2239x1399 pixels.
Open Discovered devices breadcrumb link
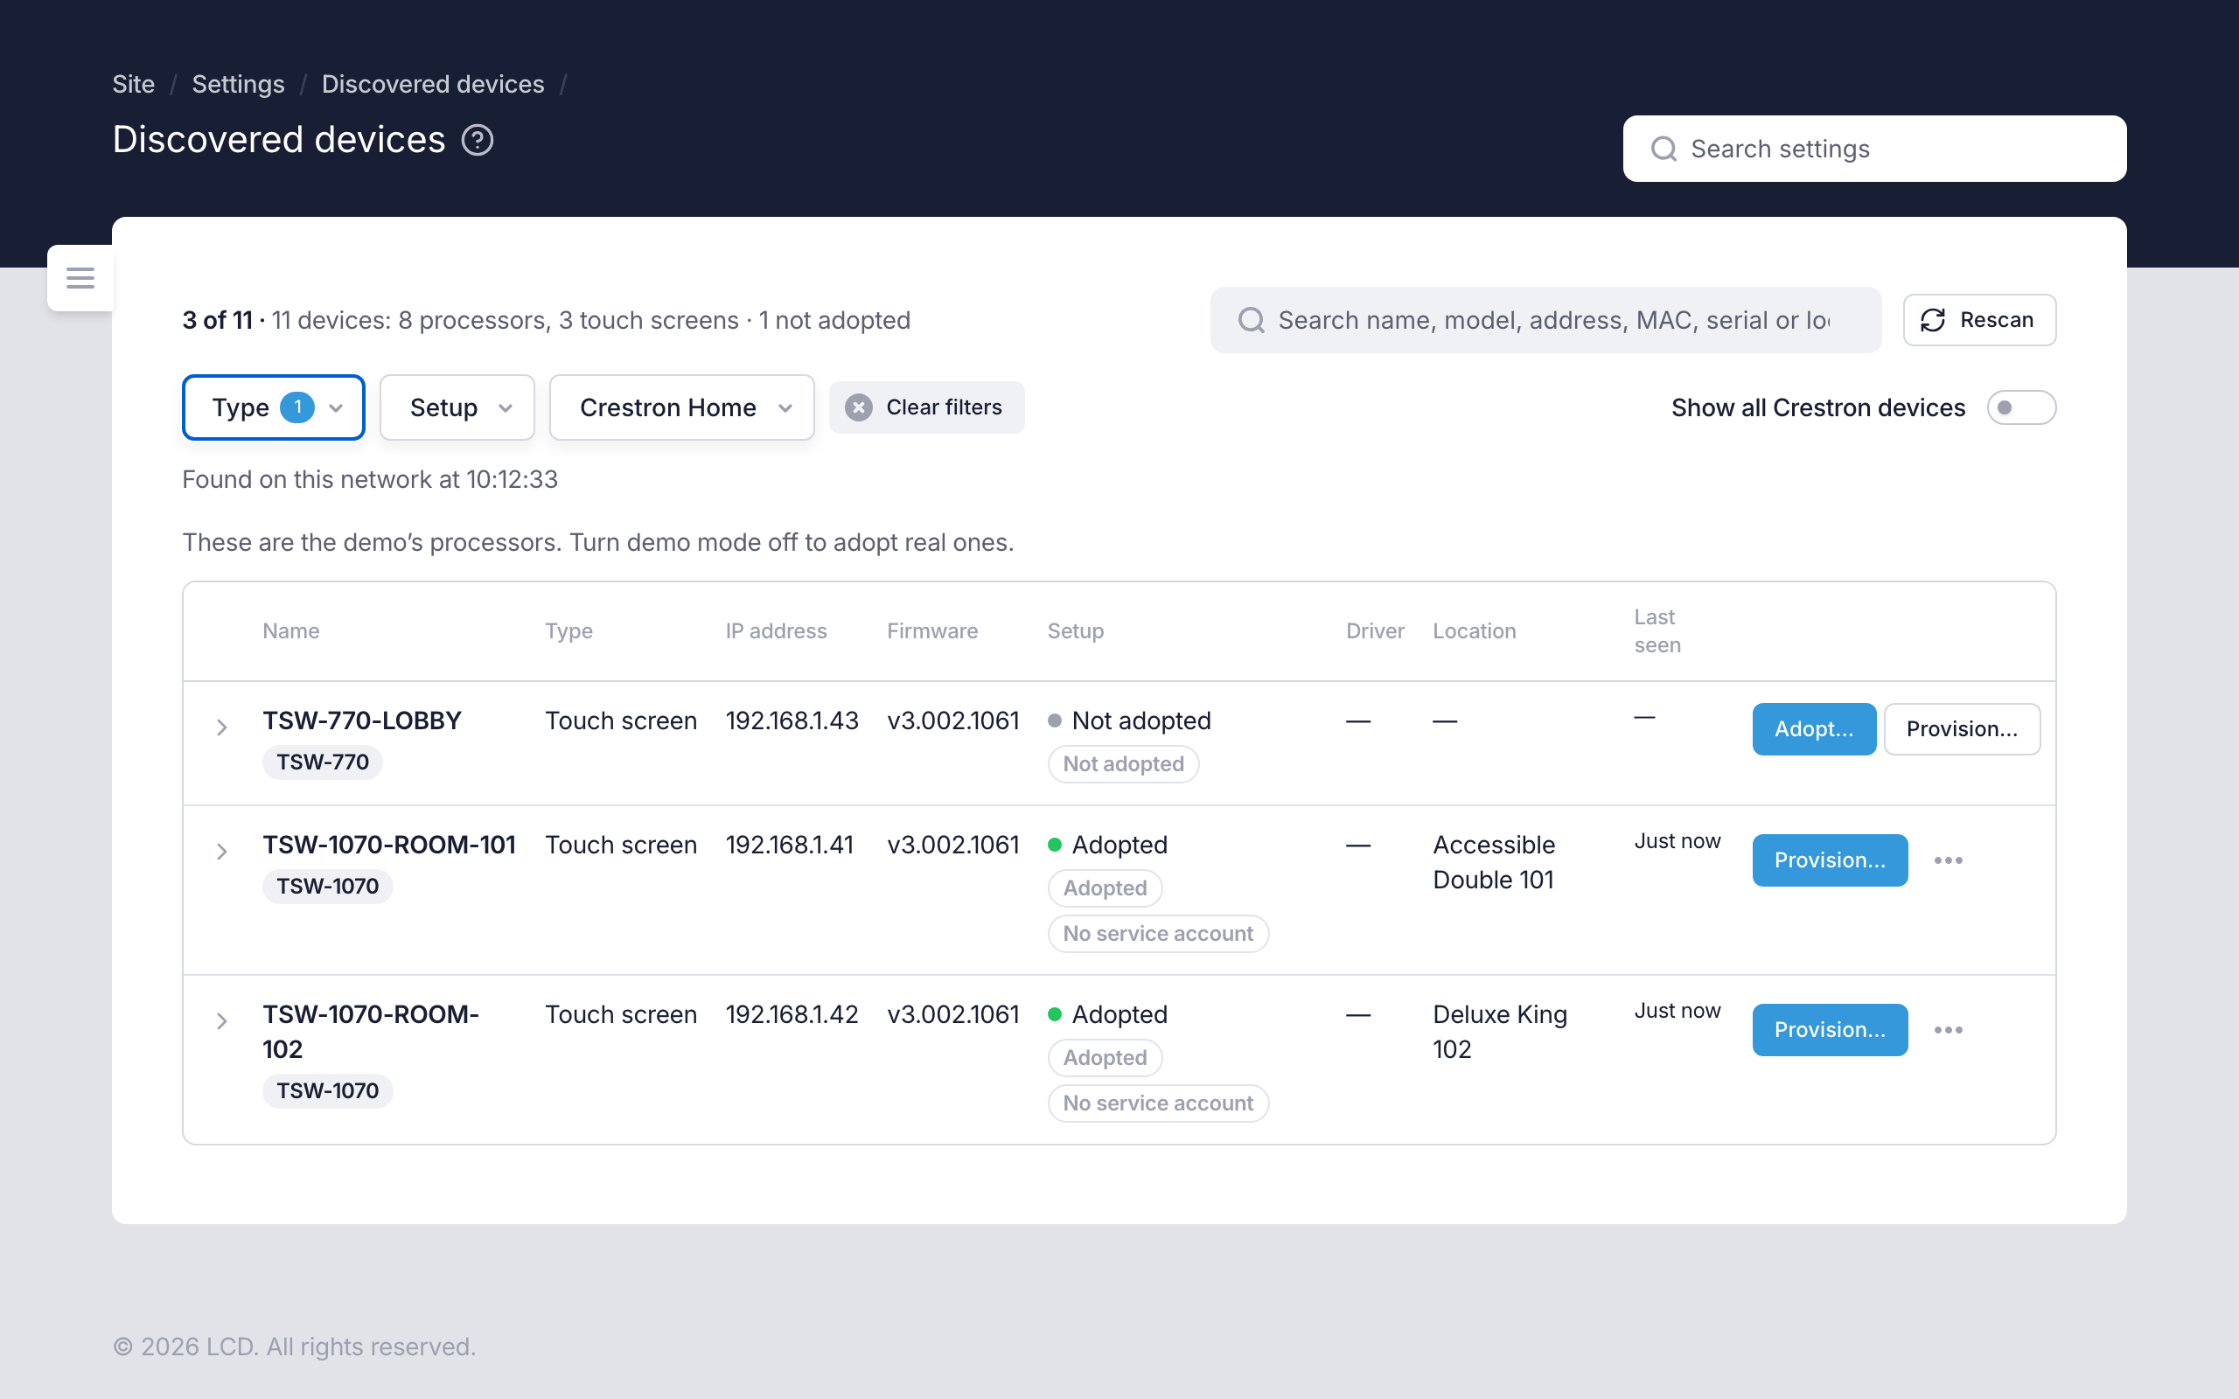tap(433, 84)
